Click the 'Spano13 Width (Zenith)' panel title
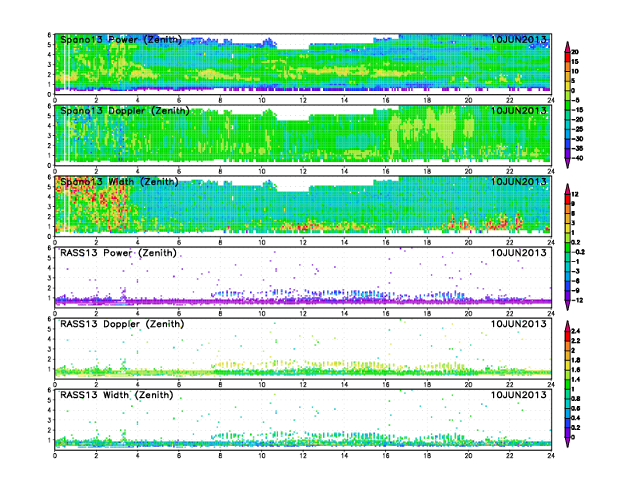This screenshot has width=633, height=489. click(x=119, y=181)
